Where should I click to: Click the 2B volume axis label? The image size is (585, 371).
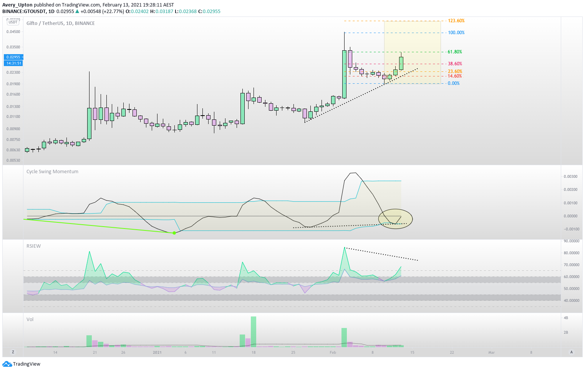click(x=566, y=333)
